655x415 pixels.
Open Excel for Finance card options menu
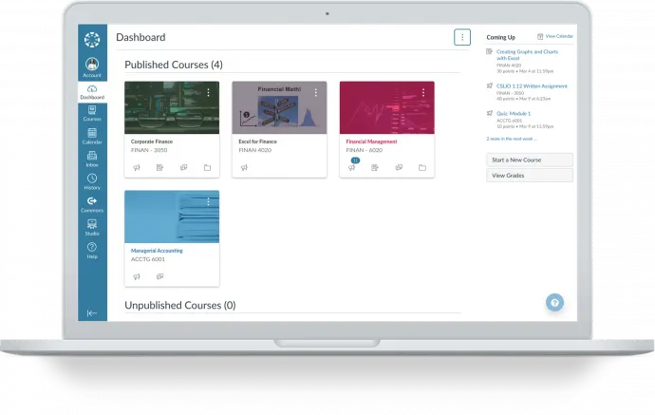pyautogui.click(x=316, y=93)
